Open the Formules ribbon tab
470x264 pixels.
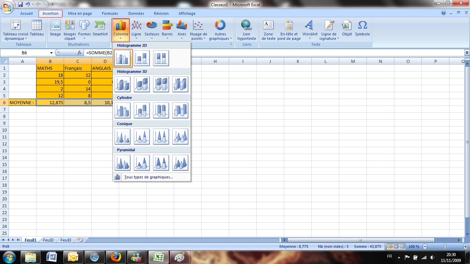pos(110,13)
